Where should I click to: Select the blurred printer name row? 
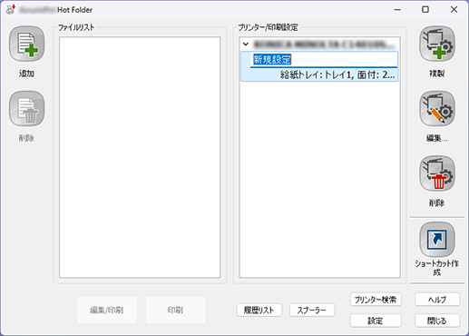click(x=324, y=44)
